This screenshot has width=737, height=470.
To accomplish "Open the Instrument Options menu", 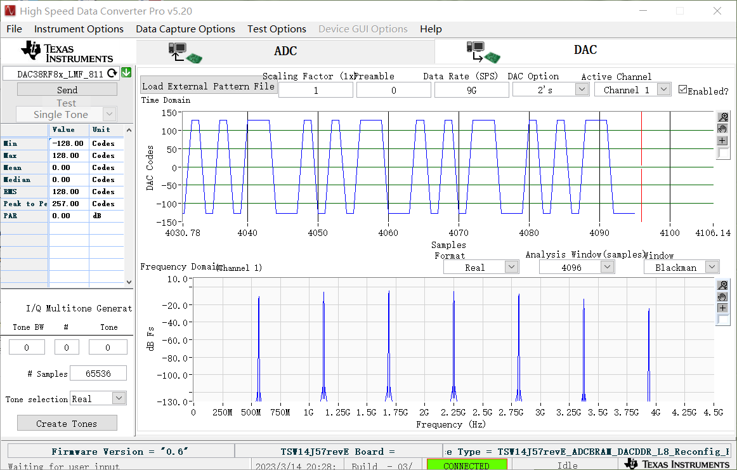I will click(79, 29).
